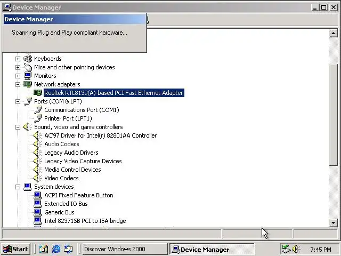Click the Media Control Devices speaker icon

38,170
